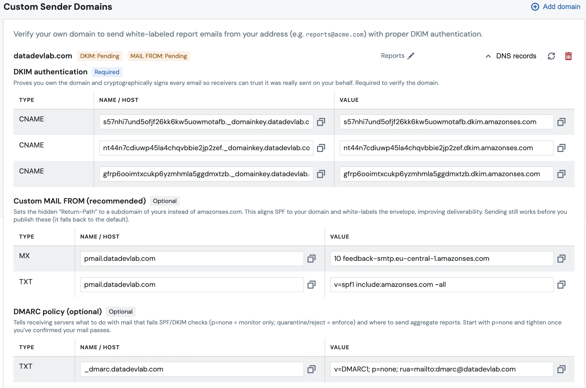Select the MX pmail.datadevlab.com host field
Screen dimensions: 586x388
(x=192, y=259)
